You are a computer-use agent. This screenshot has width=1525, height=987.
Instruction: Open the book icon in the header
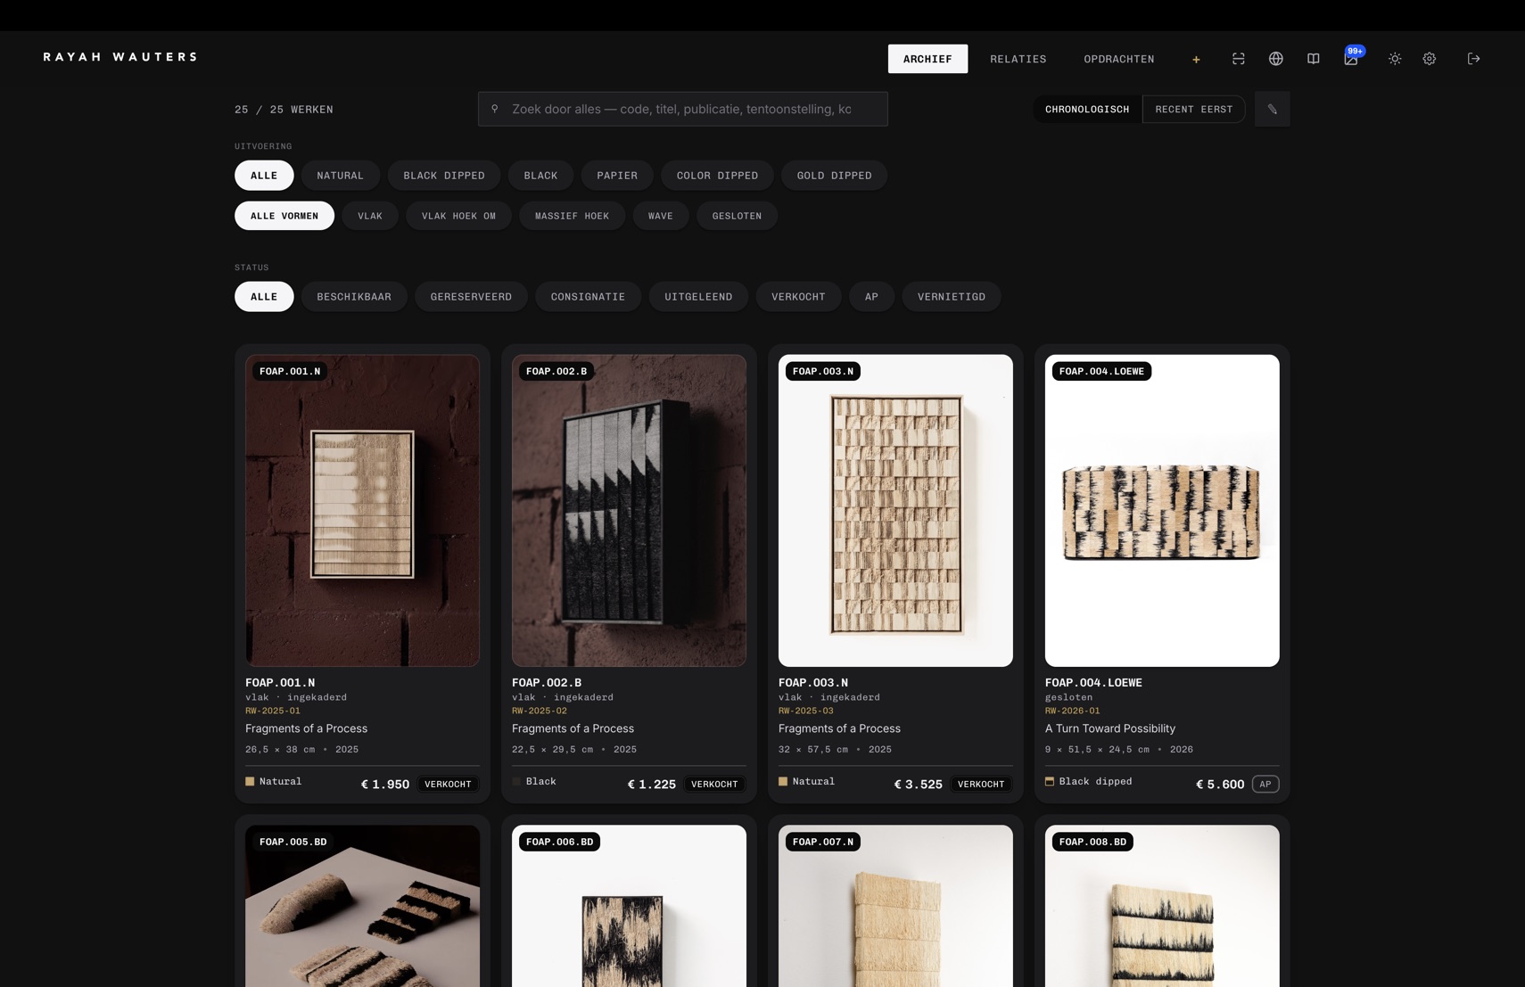(x=1314, y=59)
